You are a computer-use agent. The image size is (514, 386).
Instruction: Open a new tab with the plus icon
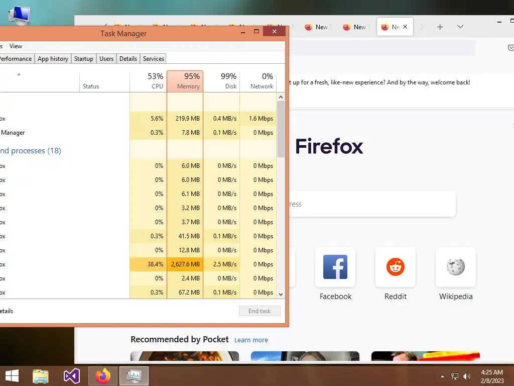tap(440, 27)
